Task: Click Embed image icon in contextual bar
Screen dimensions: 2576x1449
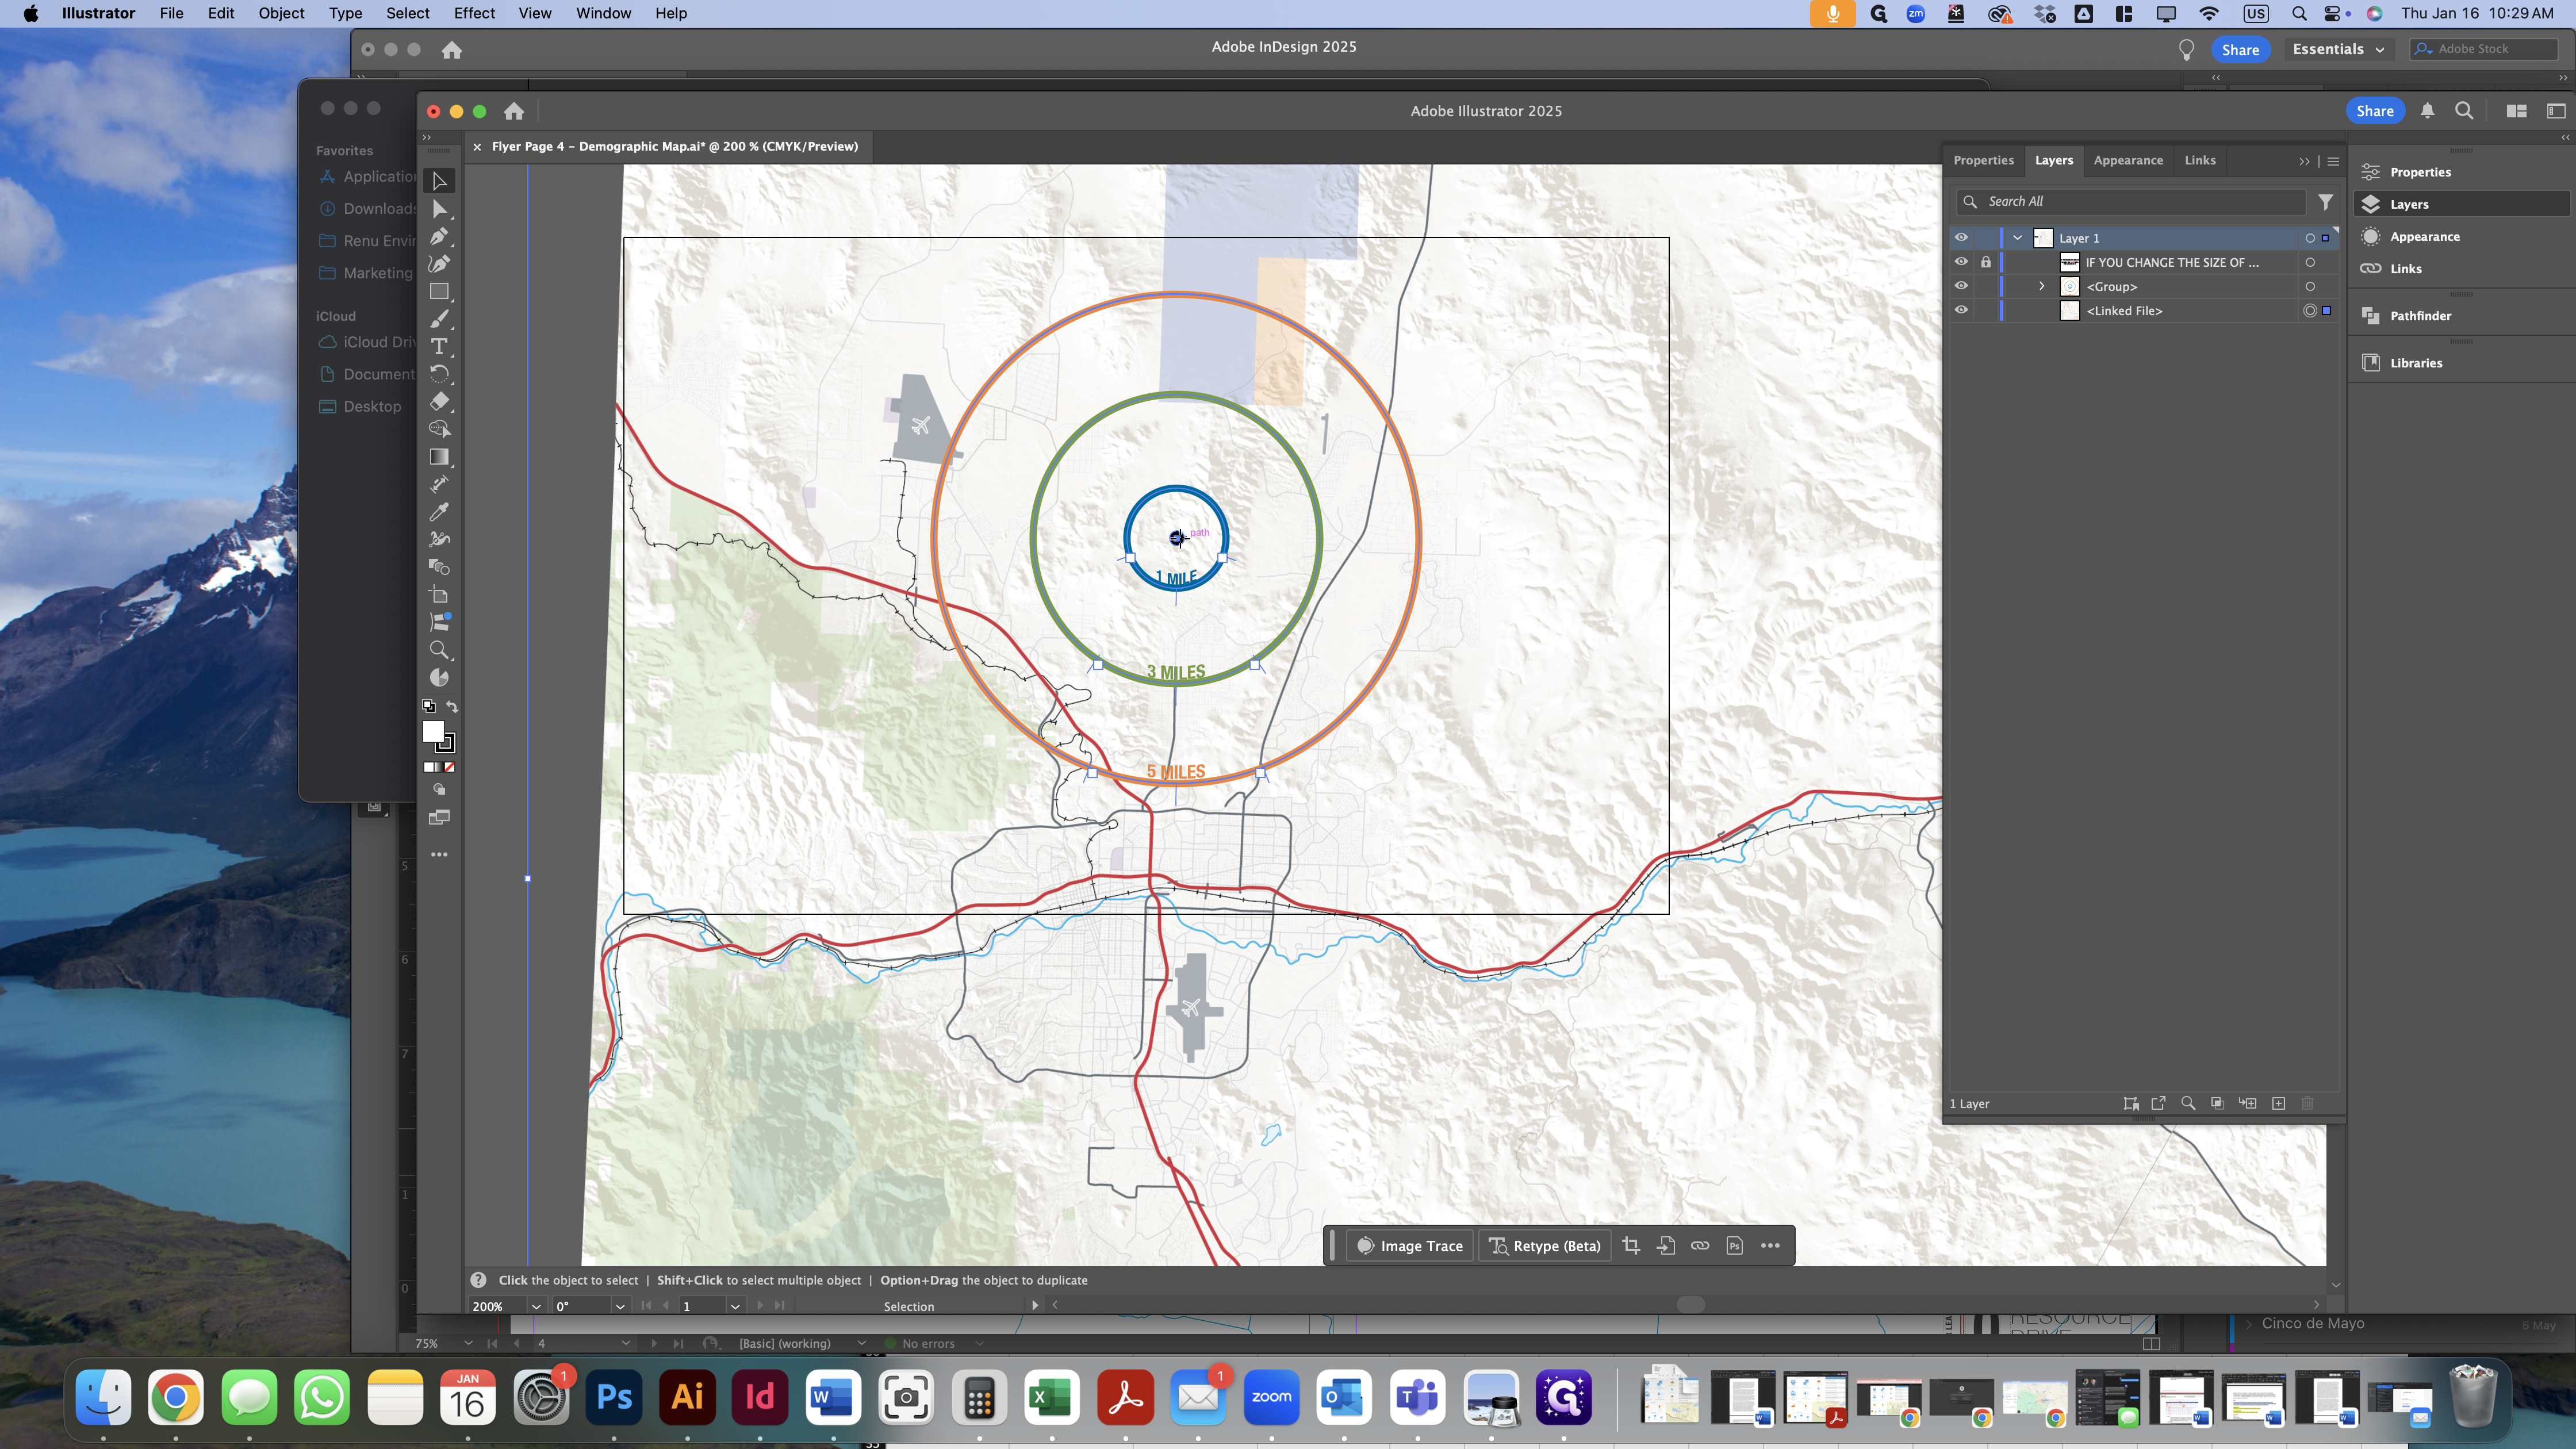Action: 1666,1245
